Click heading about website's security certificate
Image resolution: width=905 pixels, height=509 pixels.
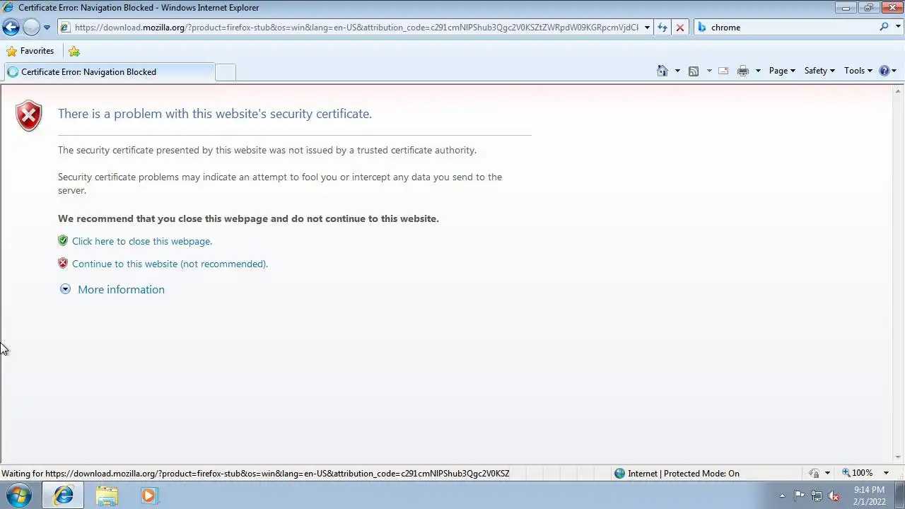point(215,114)
